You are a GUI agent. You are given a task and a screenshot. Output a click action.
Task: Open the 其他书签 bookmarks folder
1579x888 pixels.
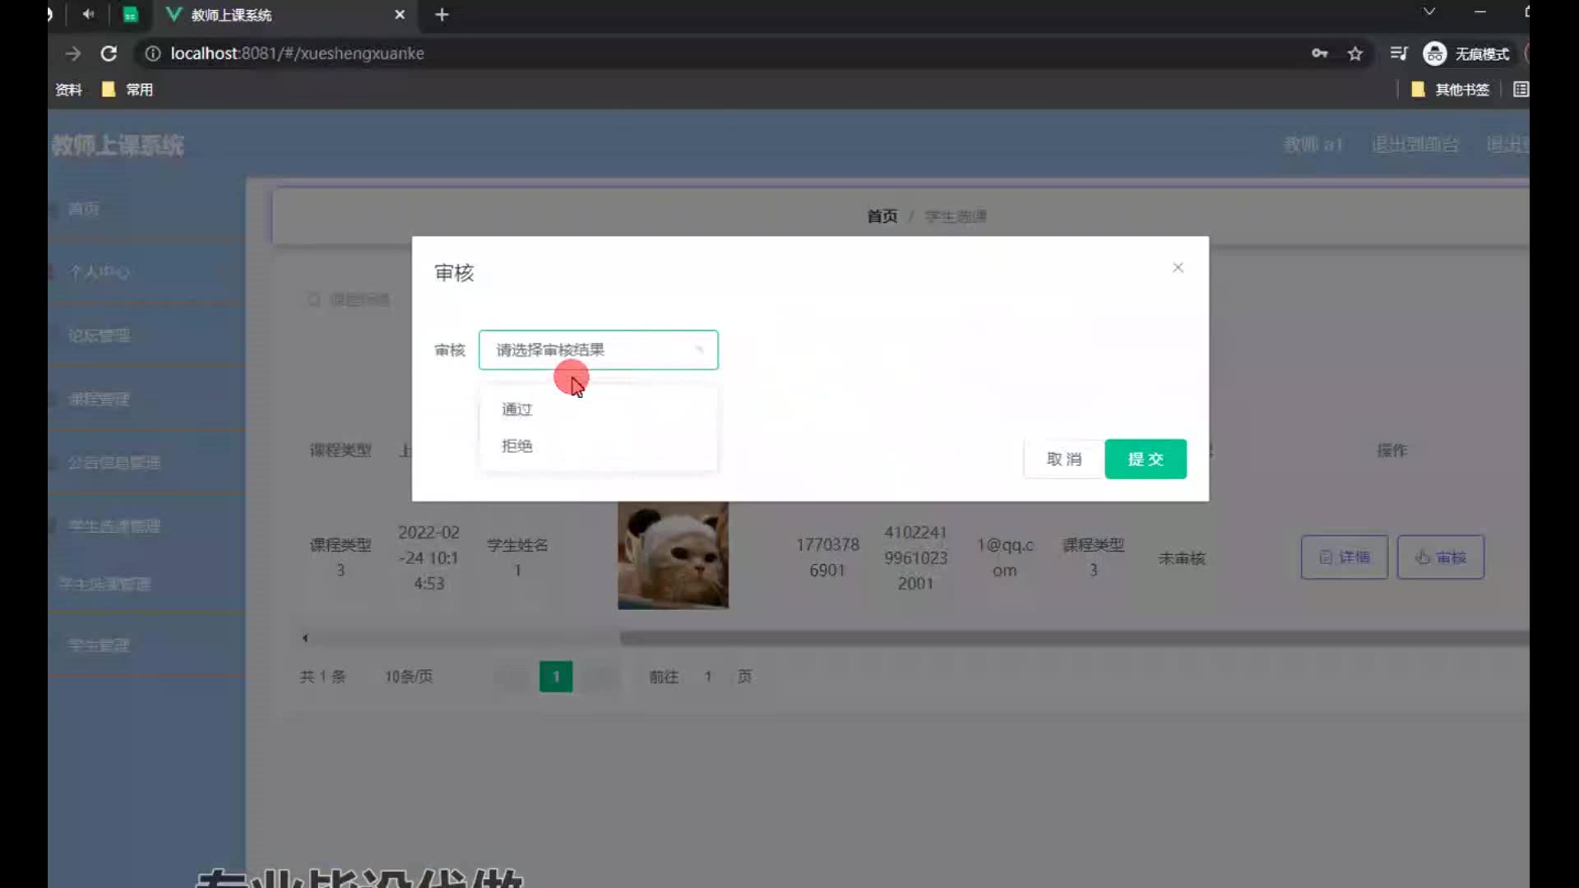[1450, 90]
